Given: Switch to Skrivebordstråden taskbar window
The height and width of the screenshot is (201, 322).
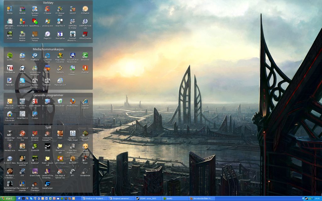Looking at the screenshot, I should click(x=202, y=198).
